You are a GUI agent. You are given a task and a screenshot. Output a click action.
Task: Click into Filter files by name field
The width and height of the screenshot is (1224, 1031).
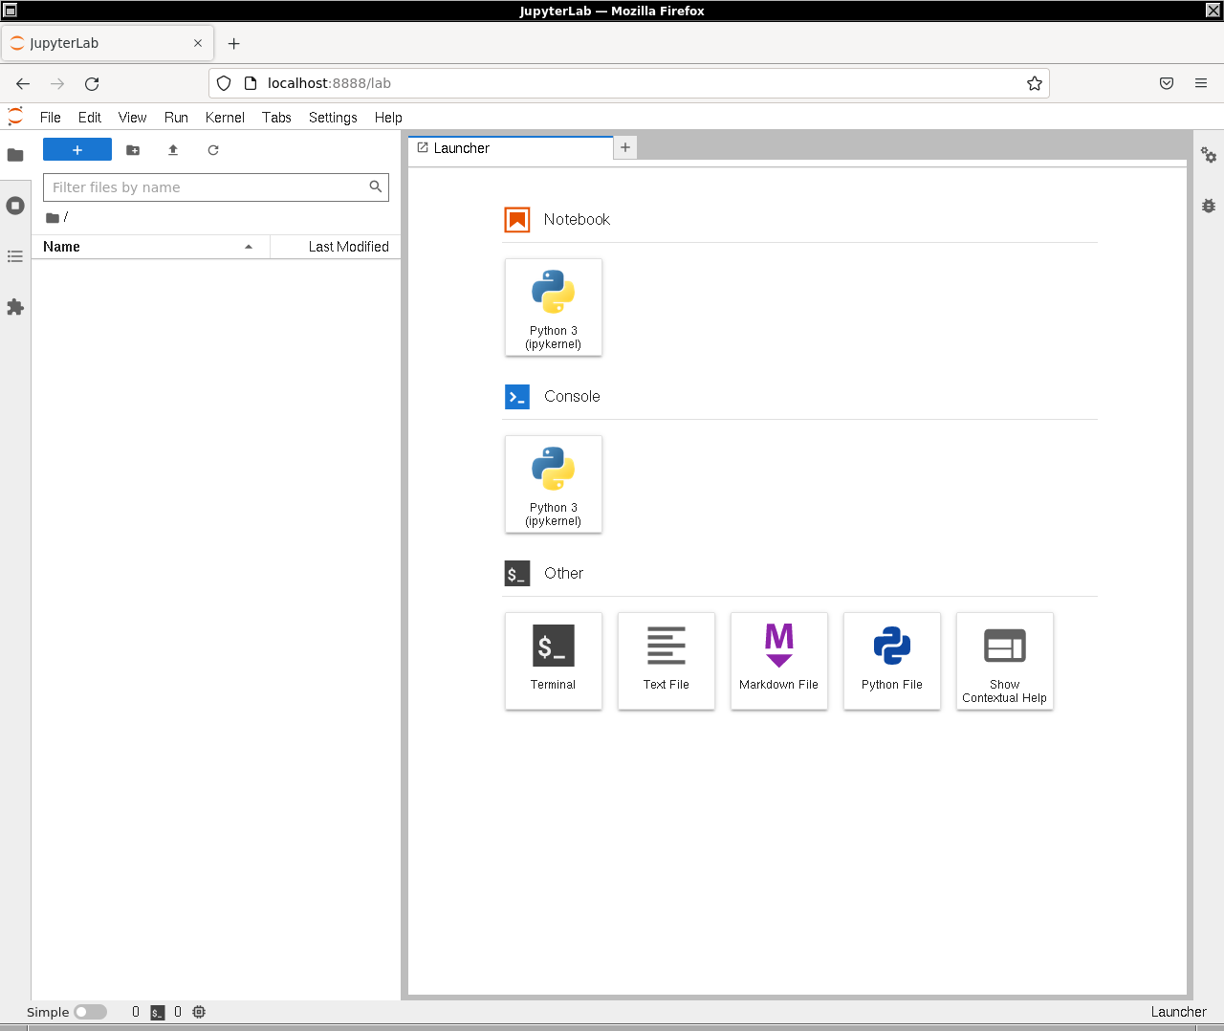point(216,187)
